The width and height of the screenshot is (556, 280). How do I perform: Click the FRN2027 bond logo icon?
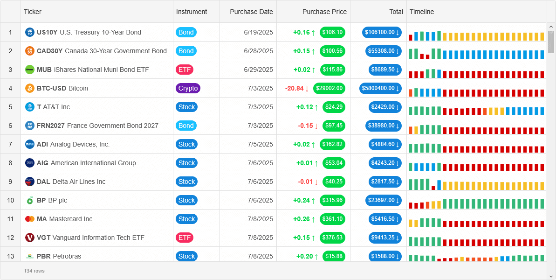tap(30, 126)
